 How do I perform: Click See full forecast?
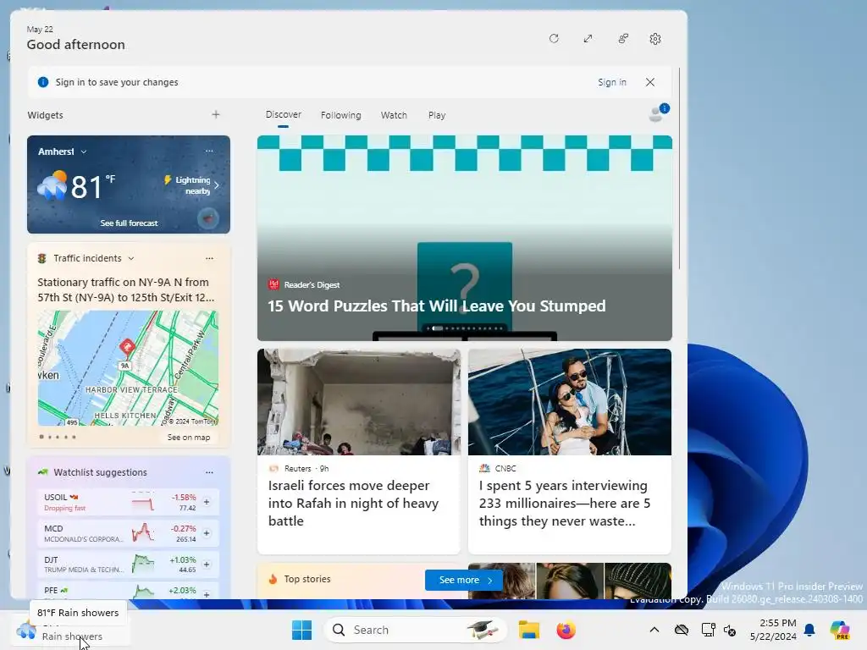coord(129,223)
